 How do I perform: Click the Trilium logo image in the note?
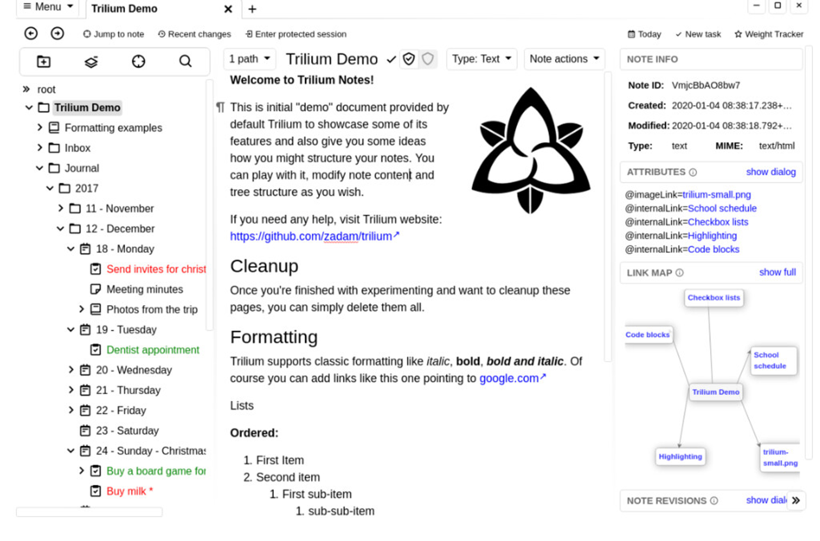click(531, 151)
